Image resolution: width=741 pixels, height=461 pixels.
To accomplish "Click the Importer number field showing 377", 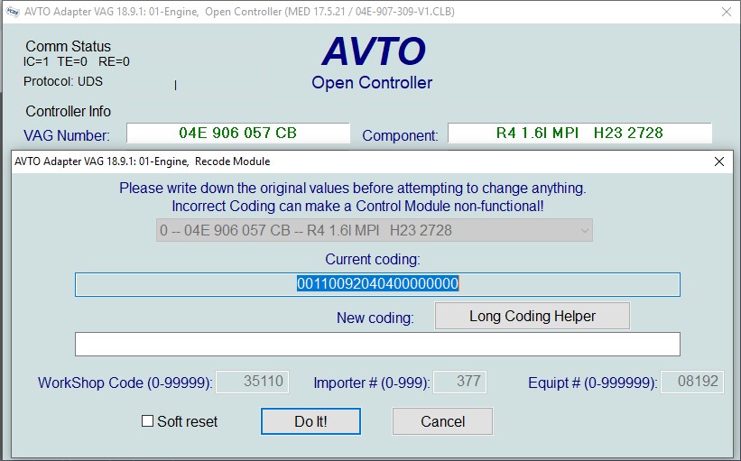I will (x=459, y=382).
